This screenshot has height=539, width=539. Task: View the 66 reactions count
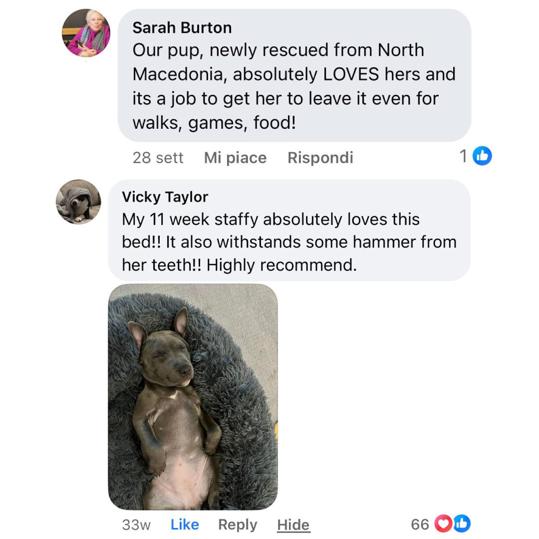pos(420,525)
